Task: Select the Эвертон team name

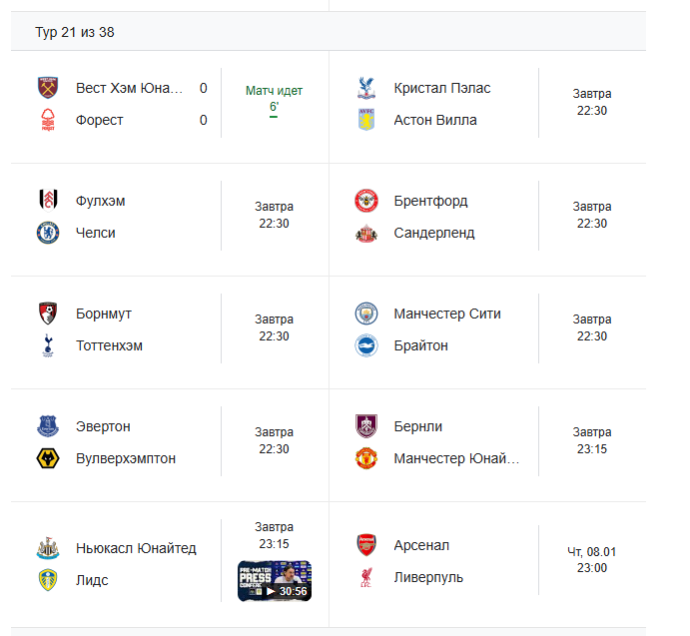Action: 103,426
